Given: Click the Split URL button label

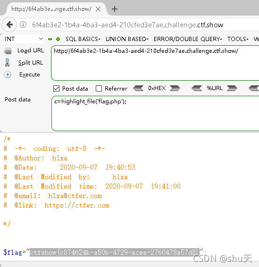Looking at the screenshot, I should (31, 63).
